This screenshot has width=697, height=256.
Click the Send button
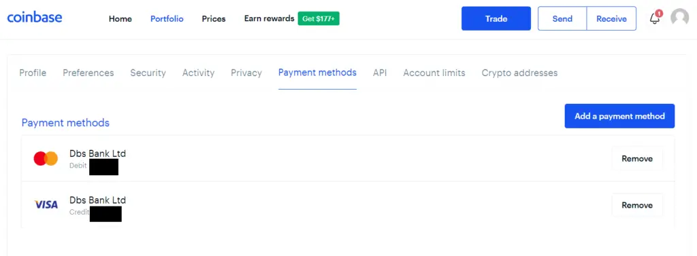click(562, 18)
